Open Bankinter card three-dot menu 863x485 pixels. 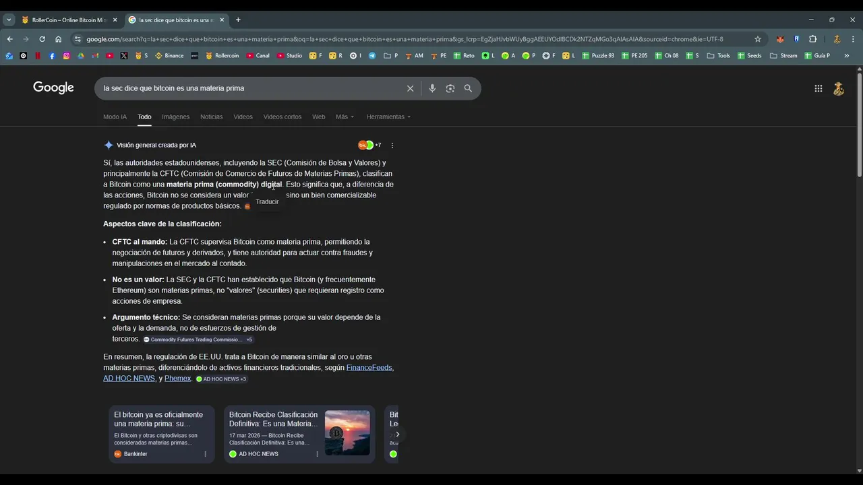[x=206, y=454]
